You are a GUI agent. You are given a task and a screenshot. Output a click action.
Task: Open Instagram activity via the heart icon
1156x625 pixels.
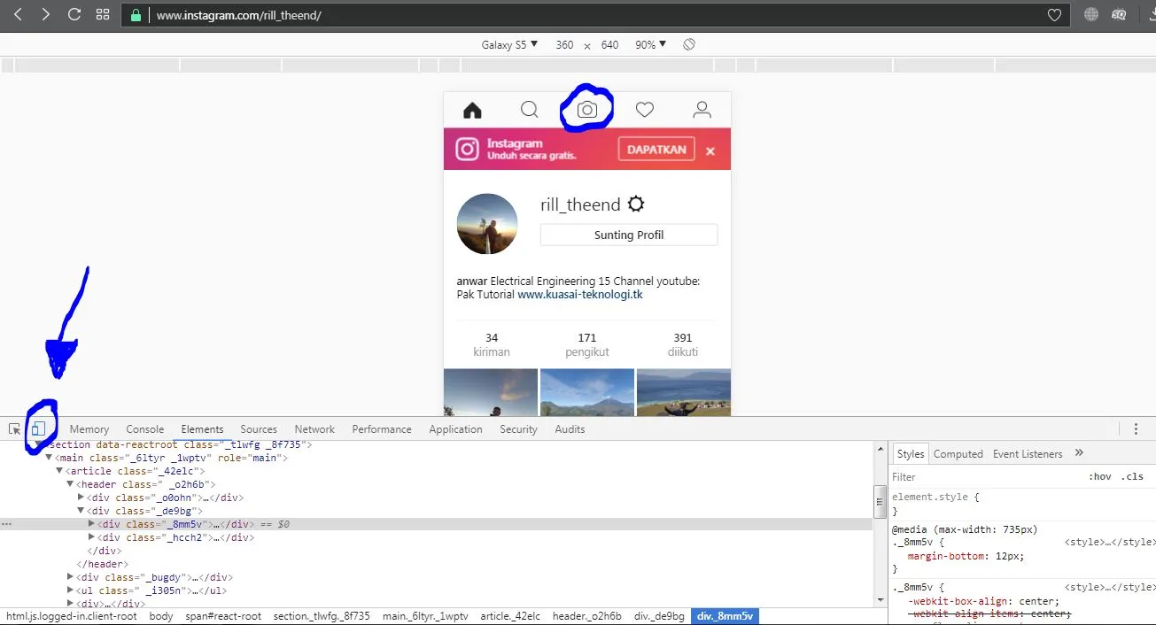(644, 109)
